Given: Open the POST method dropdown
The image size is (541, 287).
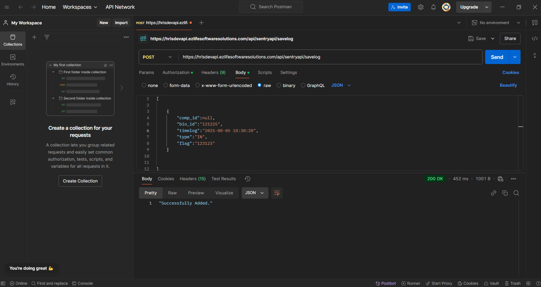Looking at the screenshot, I should coord(157,57).
